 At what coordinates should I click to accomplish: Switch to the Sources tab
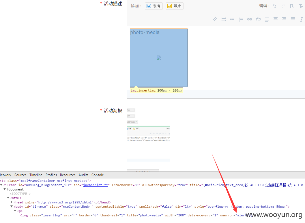(20, 175)
